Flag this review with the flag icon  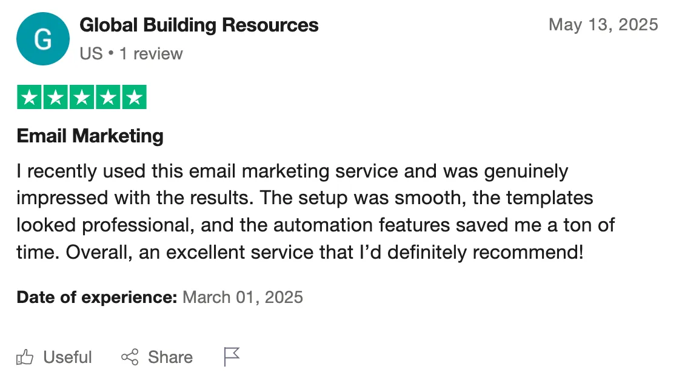[x=232, y=357]
